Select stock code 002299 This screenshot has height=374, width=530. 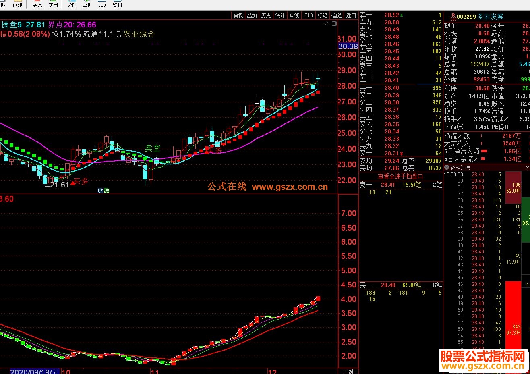[466, 17]
